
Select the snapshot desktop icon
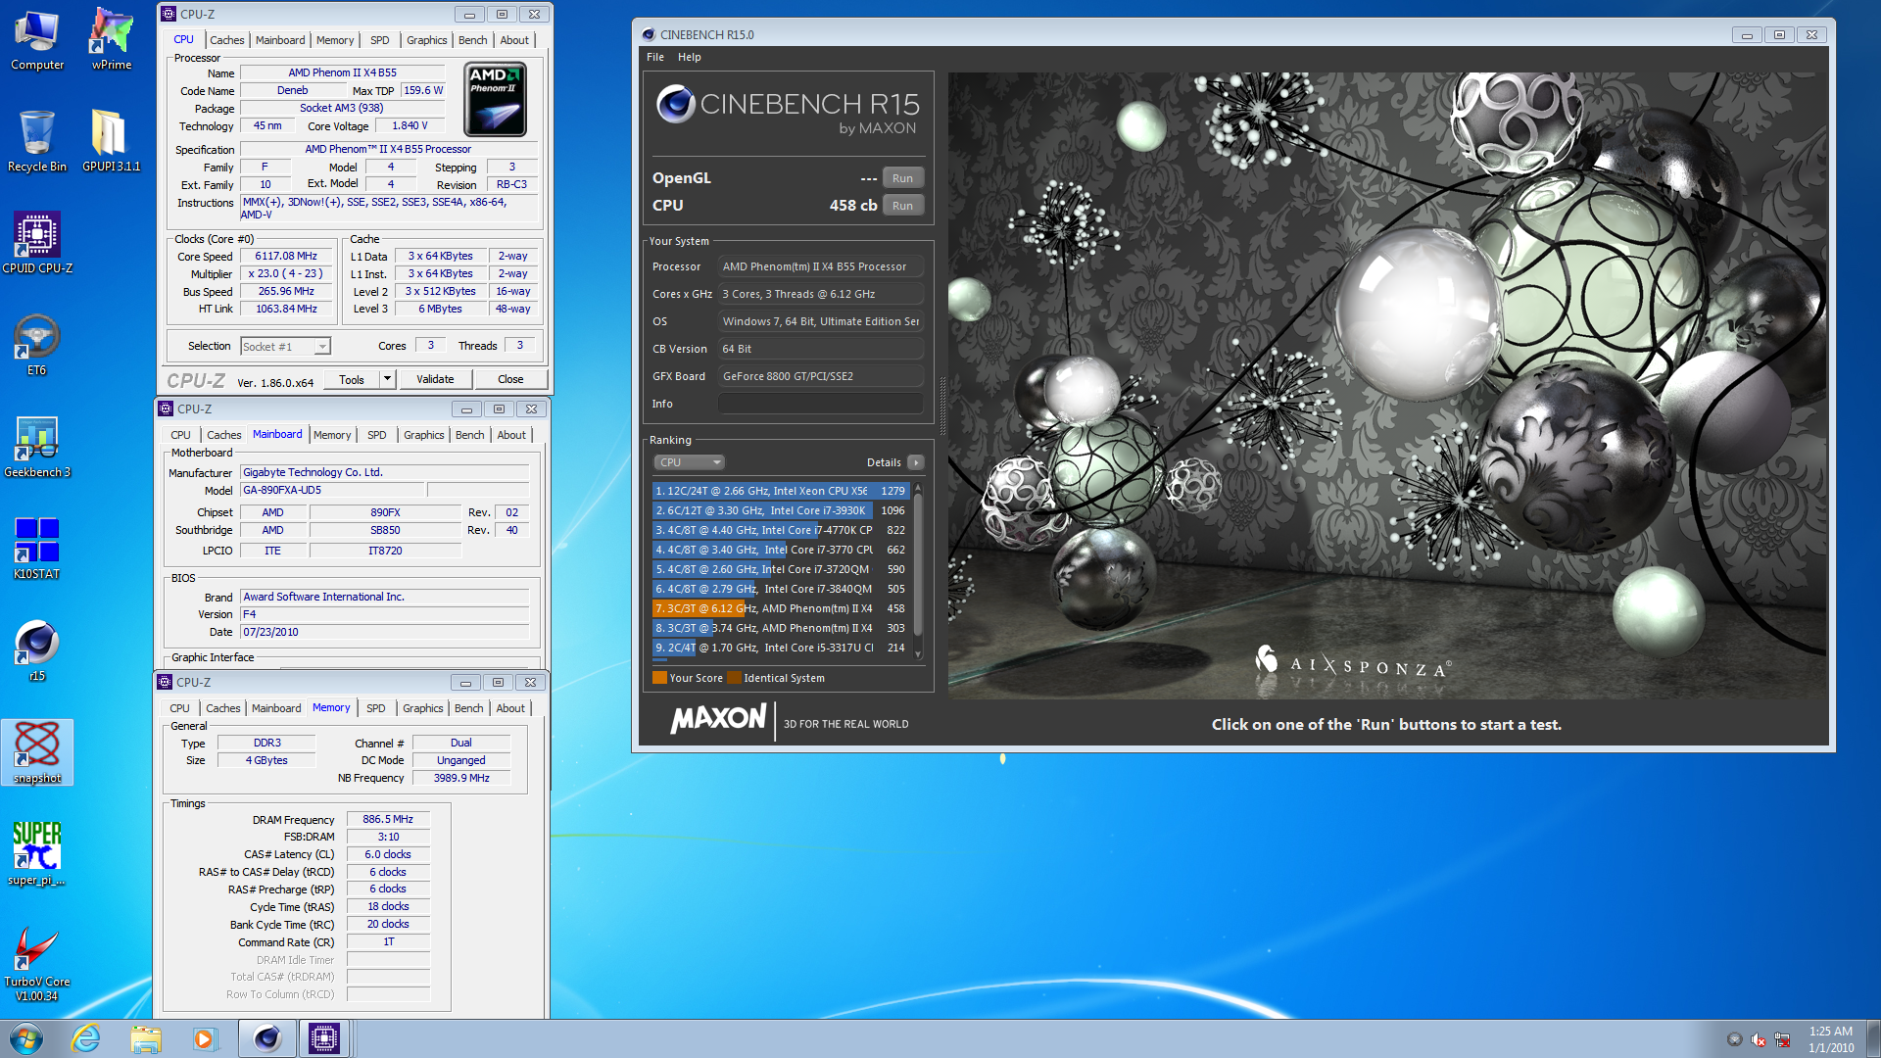pos(37,752)
